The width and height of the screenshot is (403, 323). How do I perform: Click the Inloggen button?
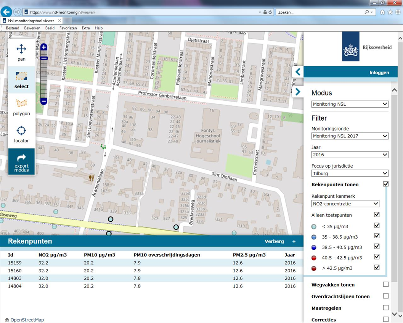pyautogui.click(x=379, y=73)
